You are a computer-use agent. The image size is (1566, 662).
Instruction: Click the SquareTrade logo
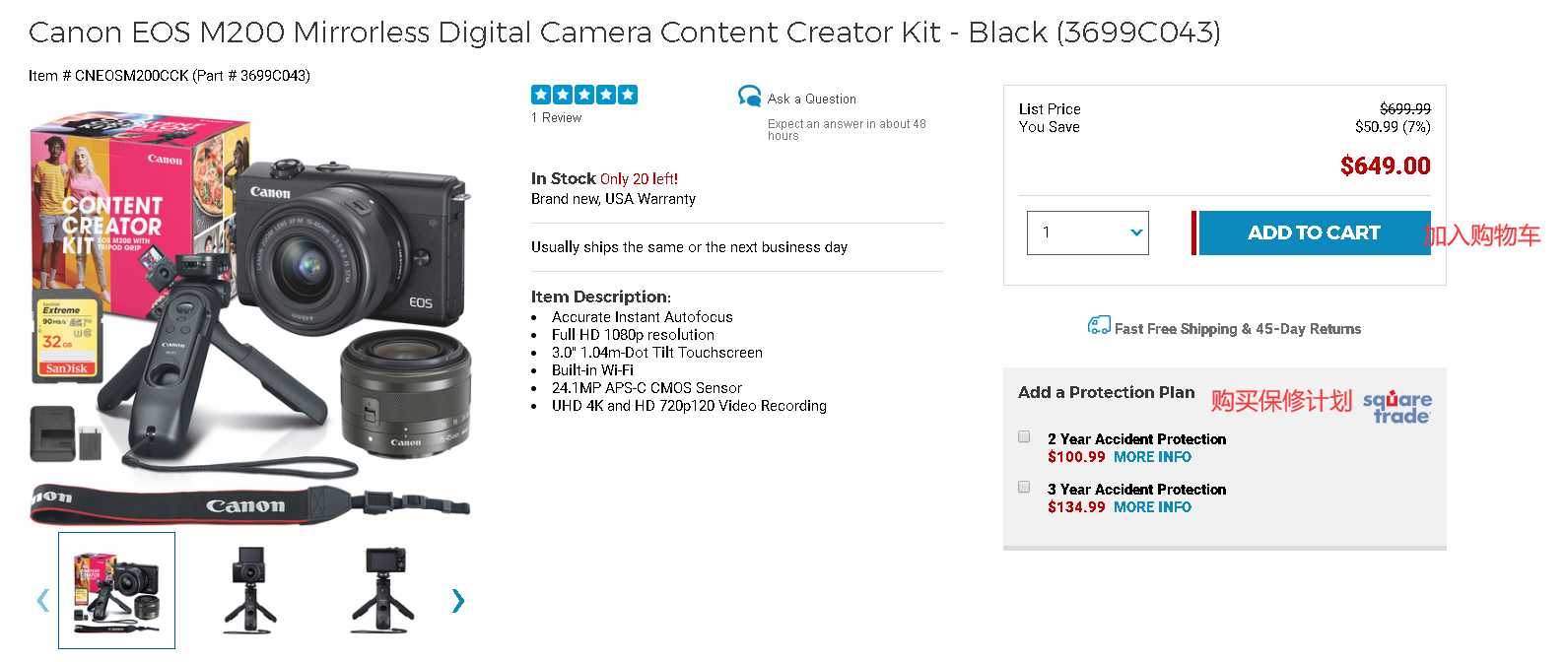[1396, 407]
